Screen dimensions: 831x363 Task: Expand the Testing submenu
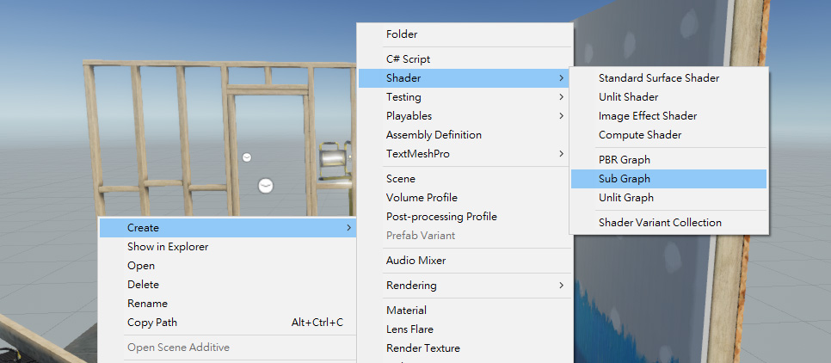point(403,97)
